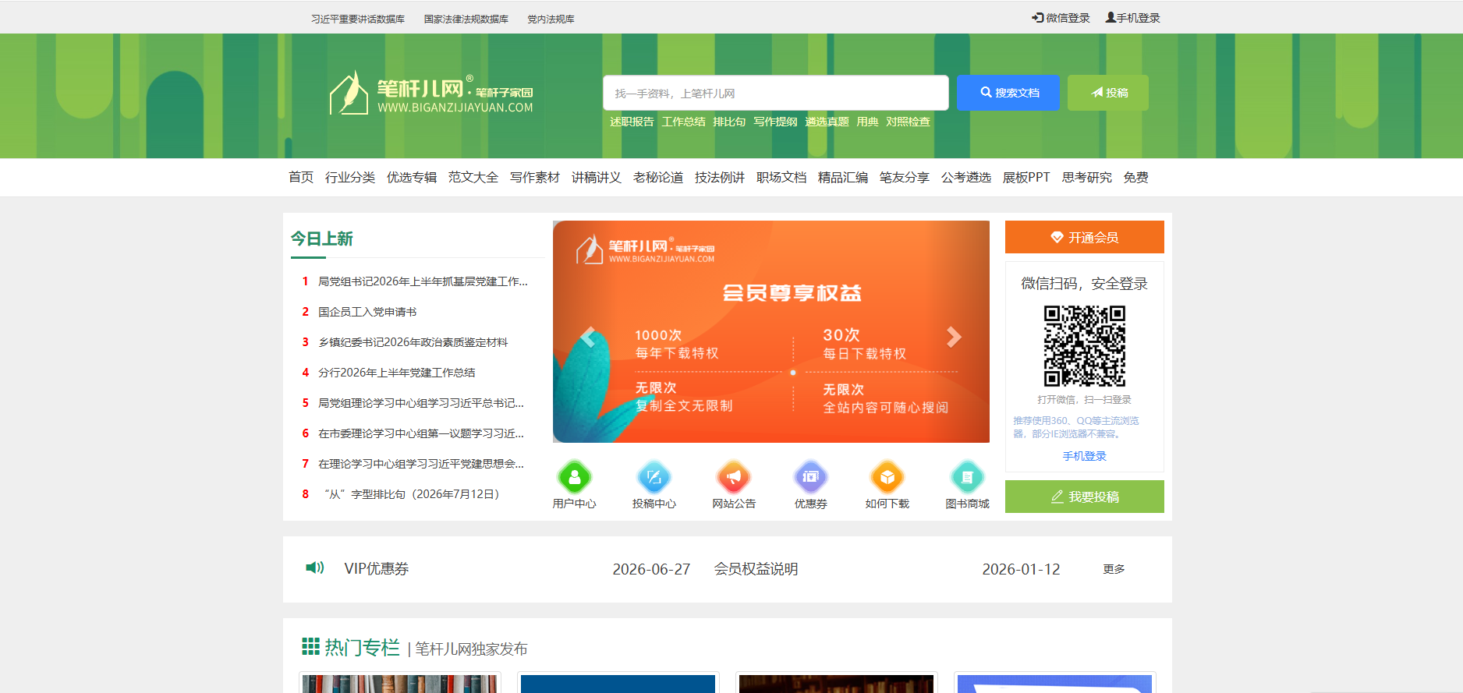Click 遴选真题 search keyword
Image resolution: width=1463 pixels, height=693 pixels.
point(827,122)
